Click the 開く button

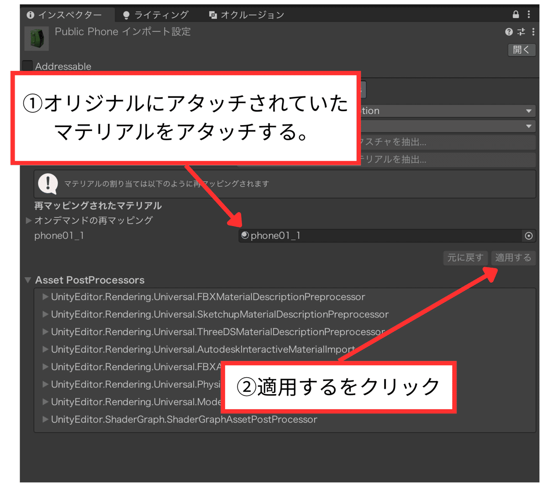[x=522, y=50]
